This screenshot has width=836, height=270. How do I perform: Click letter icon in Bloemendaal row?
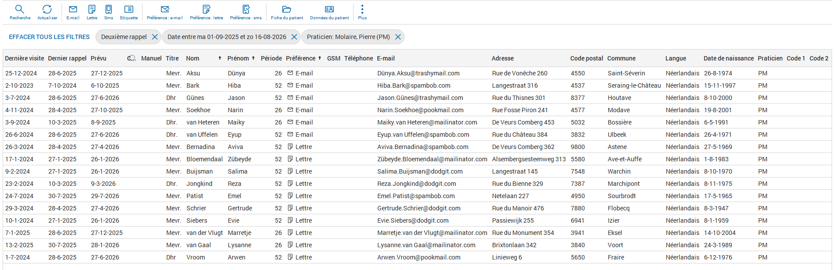click(290, 159)
